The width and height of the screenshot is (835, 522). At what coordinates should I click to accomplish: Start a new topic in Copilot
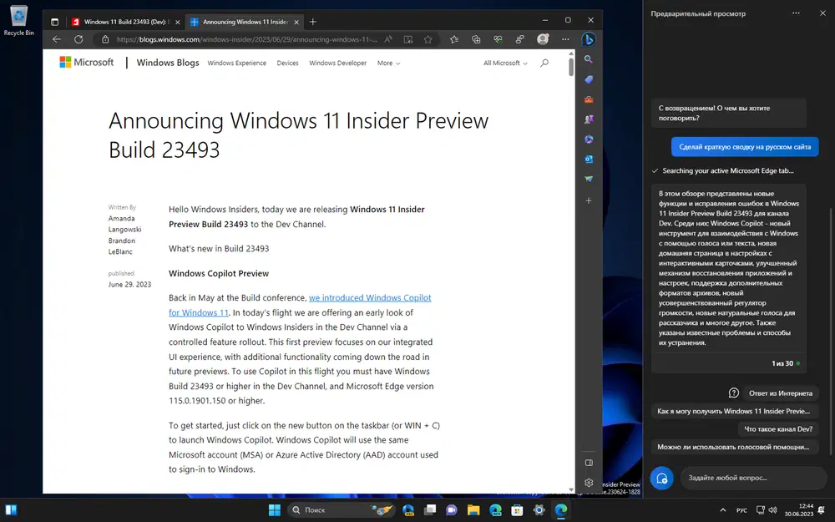pos(662,478)
